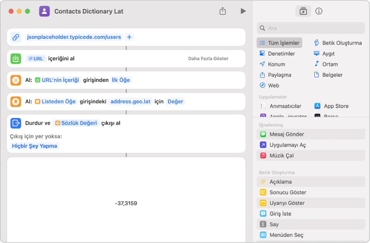Click the orange list item action icon
The image size is (370, 243).
16,80
